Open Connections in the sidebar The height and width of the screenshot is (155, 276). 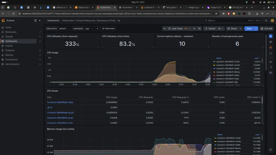coord(11,59)
